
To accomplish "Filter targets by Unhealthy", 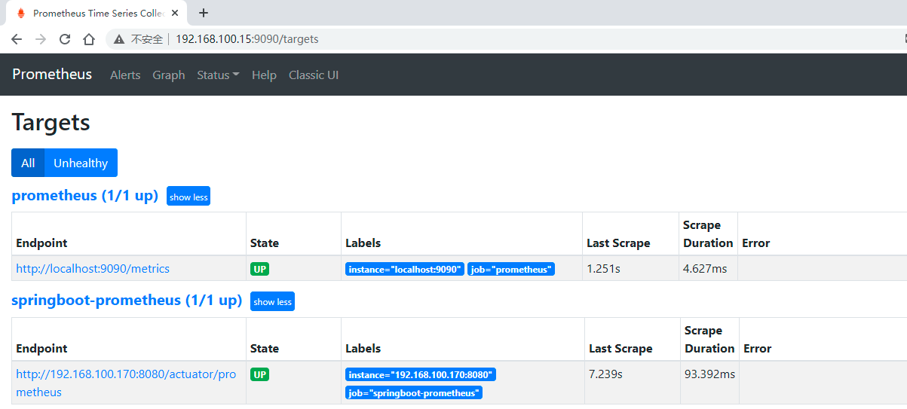I will click(x=81, y=163).
